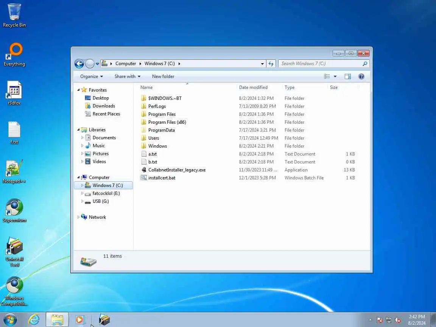Click the network tray icon
The height and width of the screenshot is (327, 436).
389,320
